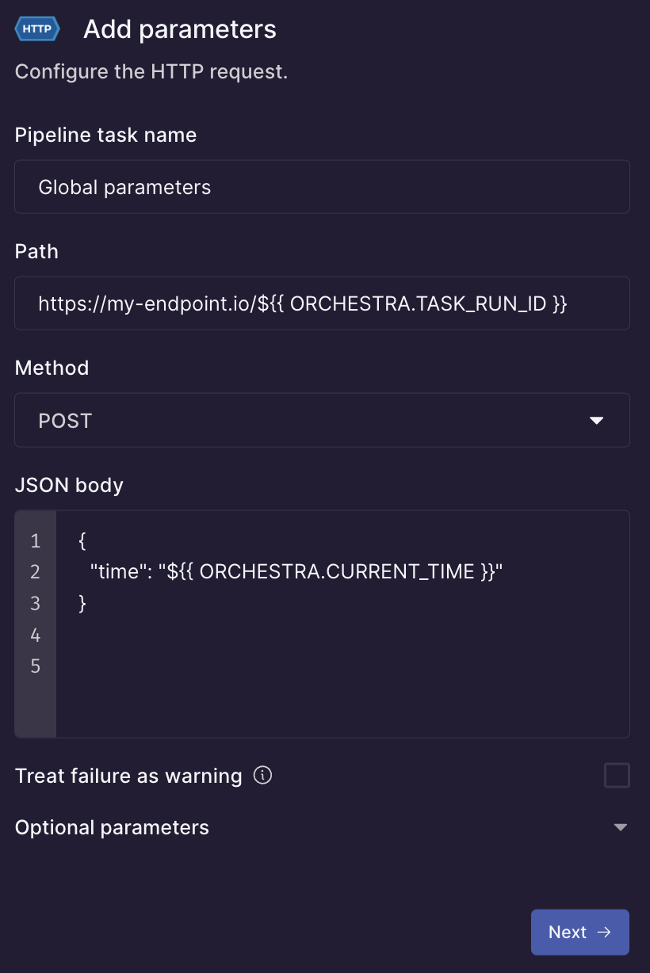Image resolution: width=650 pixels, height=973 pixels.
Task: Collapse the Optional parameters disclosure arrow
Action: [x=621, y=827]
